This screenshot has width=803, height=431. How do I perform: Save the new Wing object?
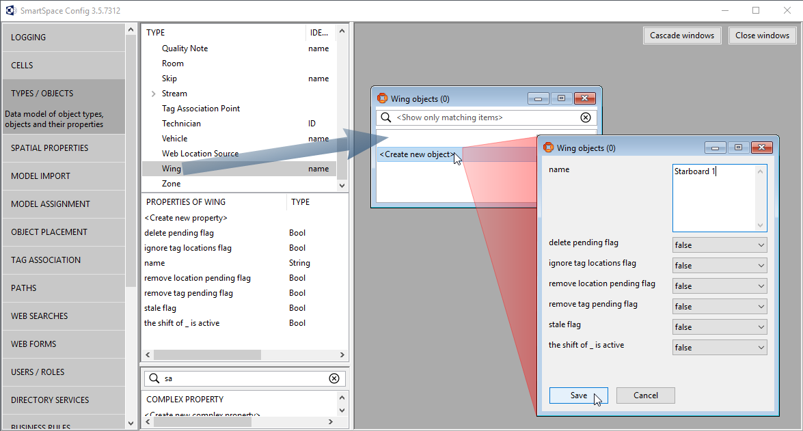pyautogui.click(x=579, y=395)
